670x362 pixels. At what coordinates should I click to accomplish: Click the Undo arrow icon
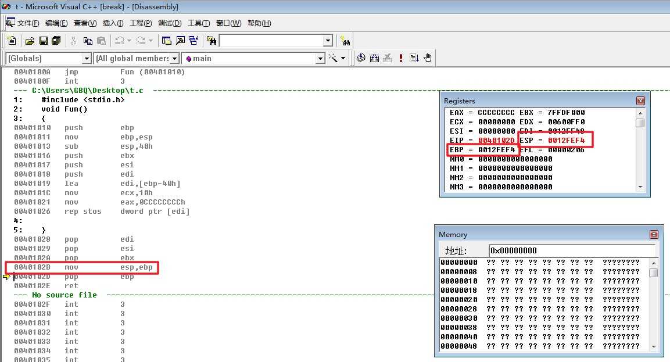pos(120,41)
